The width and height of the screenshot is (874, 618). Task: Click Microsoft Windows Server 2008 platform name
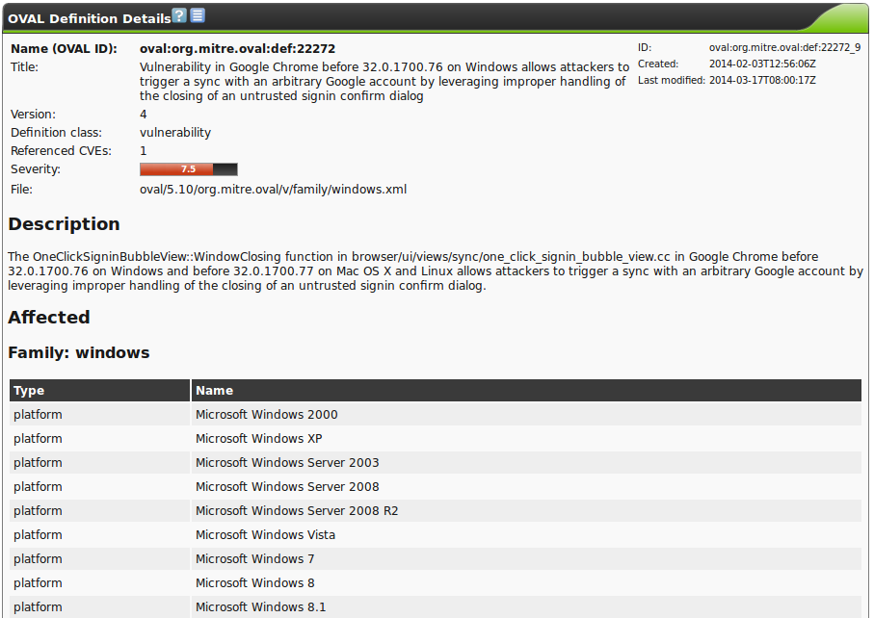(x=287, y=487)
